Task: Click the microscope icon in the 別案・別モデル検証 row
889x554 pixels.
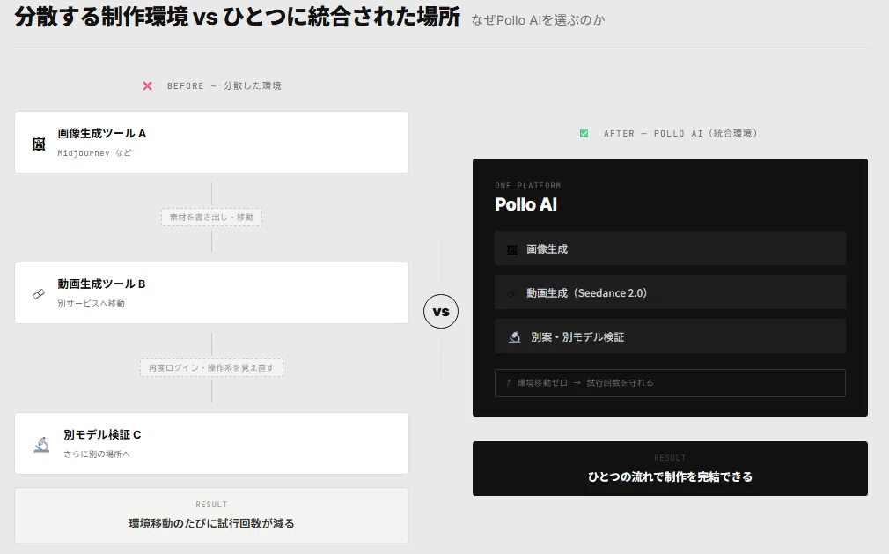Action: pos(514,337)
